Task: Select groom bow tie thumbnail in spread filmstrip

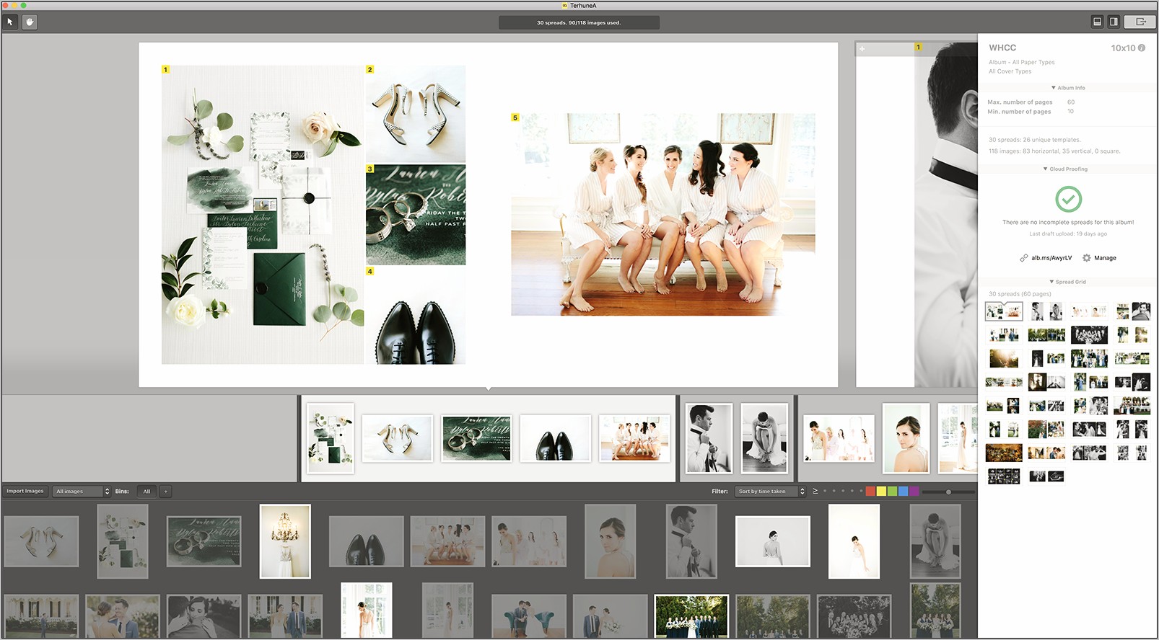Action: pyautogui.click(x=709, y=438)
